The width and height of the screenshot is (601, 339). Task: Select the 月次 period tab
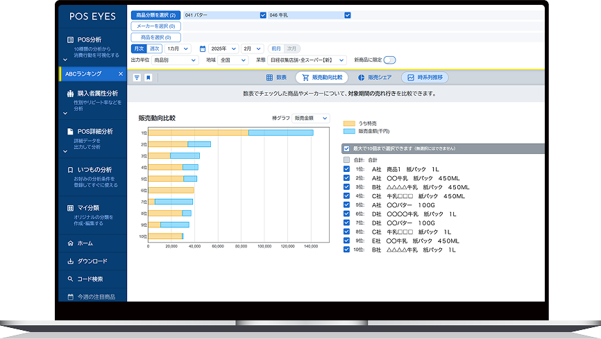139,49
